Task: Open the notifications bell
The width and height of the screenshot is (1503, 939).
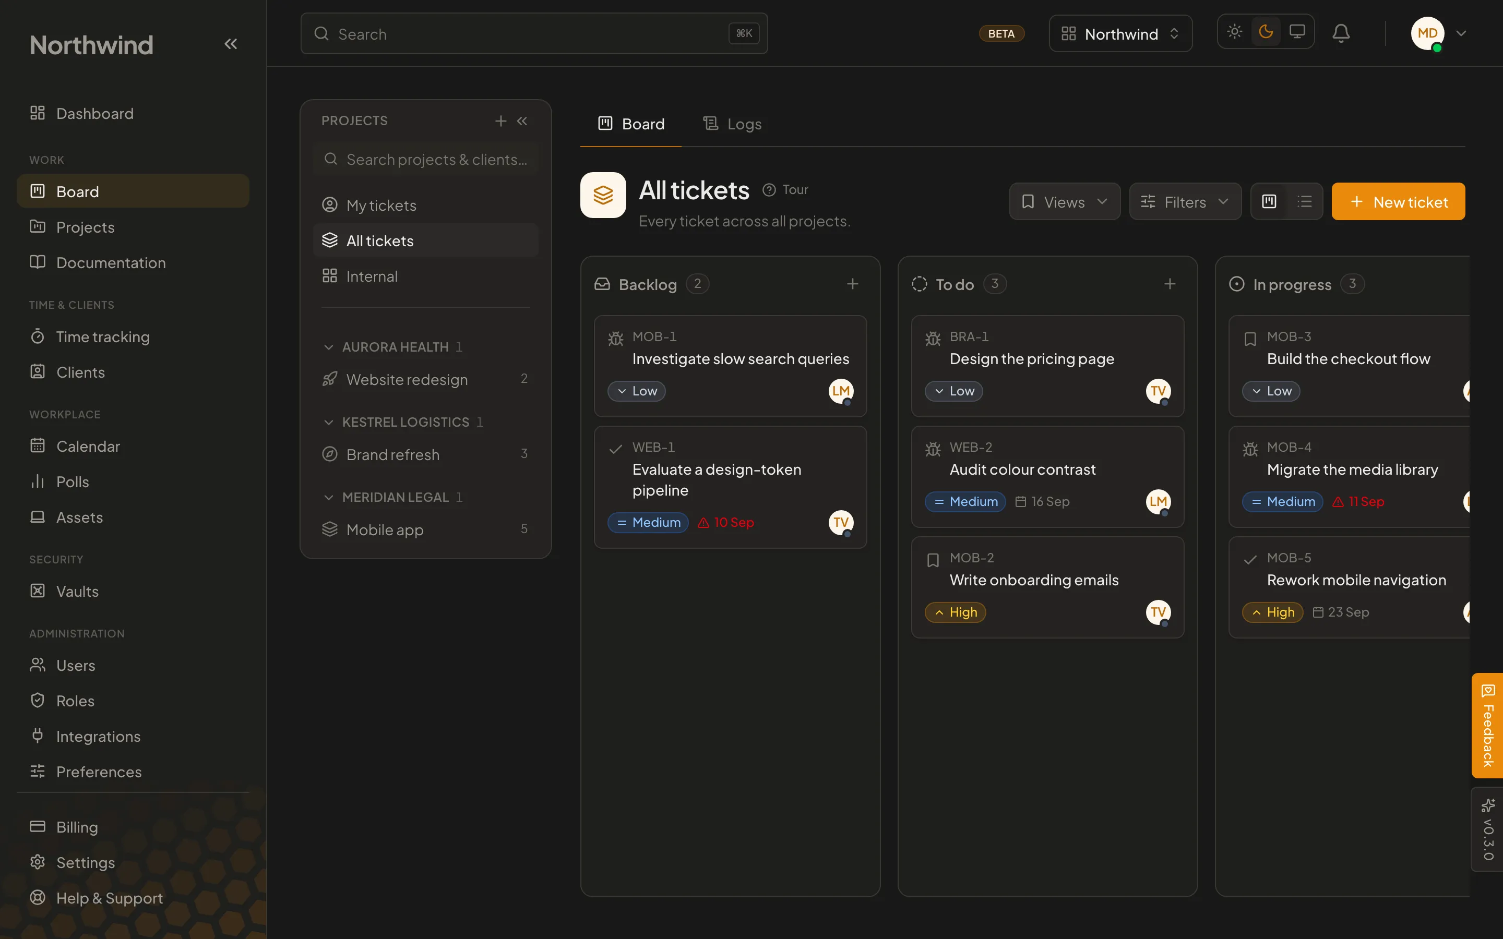Action: [1341, 33]
